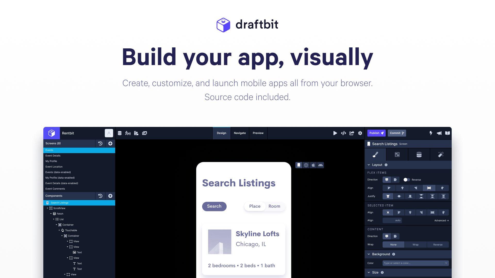Open the Preview tab
Viewport: 495px width, 278px height.
point(258,133)
